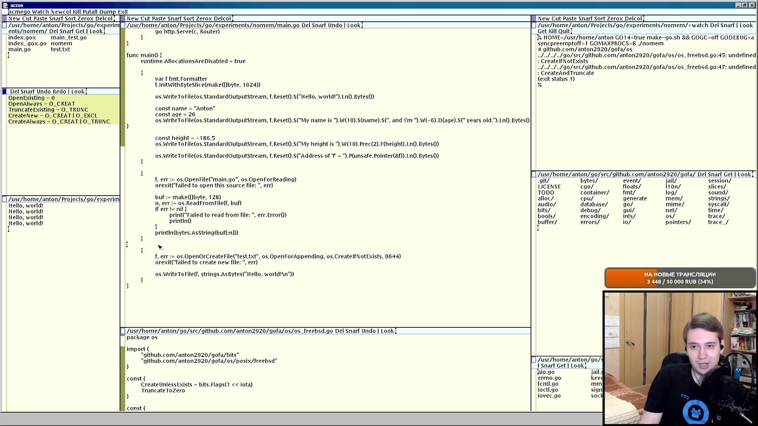Image resolution: width=758 pixels, height=426 pixels.
Task: Click the CreateAlways - O_CREAT | O_TRUNC line
Action: pyautogui.click(x=59, y=121)
